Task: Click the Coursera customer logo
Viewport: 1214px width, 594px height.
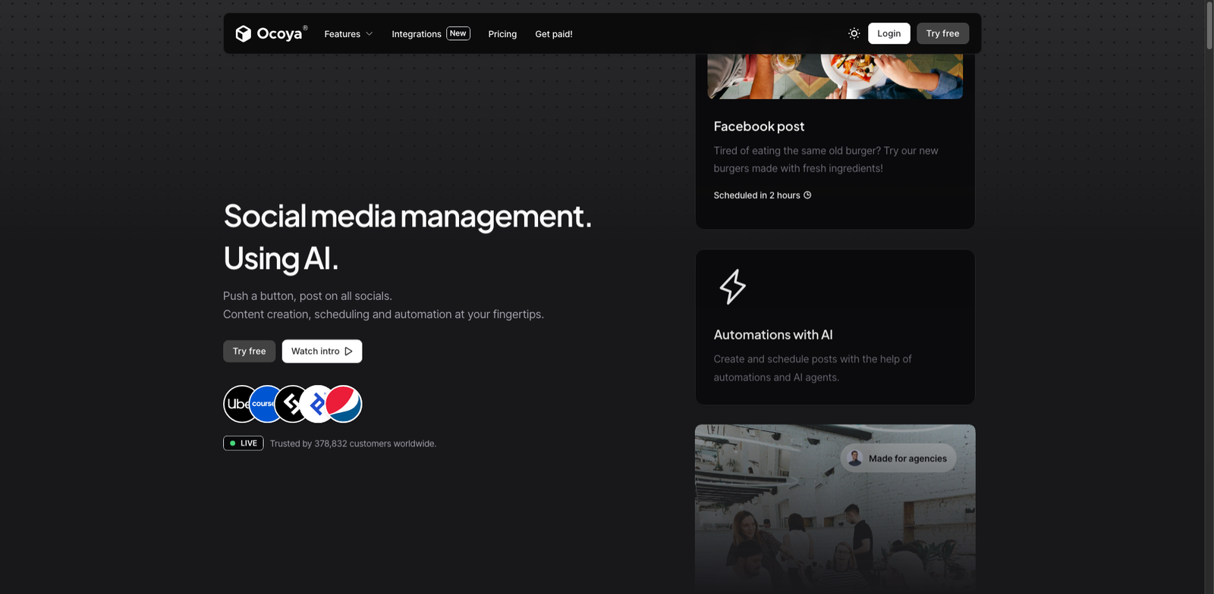Action: pos(264,404)
